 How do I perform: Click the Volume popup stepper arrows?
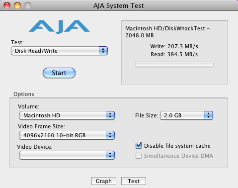coord(110,115)
